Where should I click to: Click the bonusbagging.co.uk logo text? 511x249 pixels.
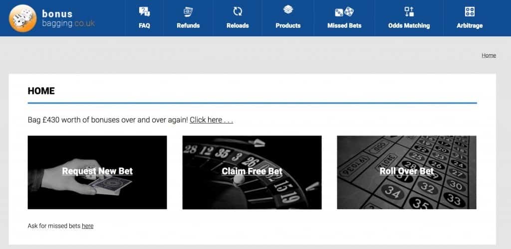(67, 19)
